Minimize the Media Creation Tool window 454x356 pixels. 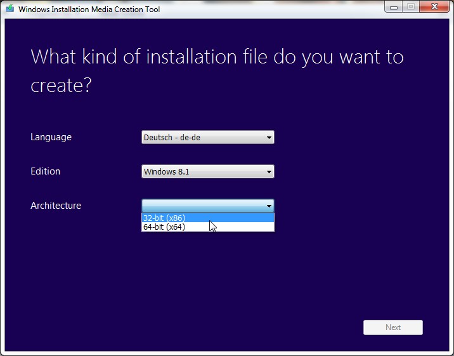(x=394, y=7)
